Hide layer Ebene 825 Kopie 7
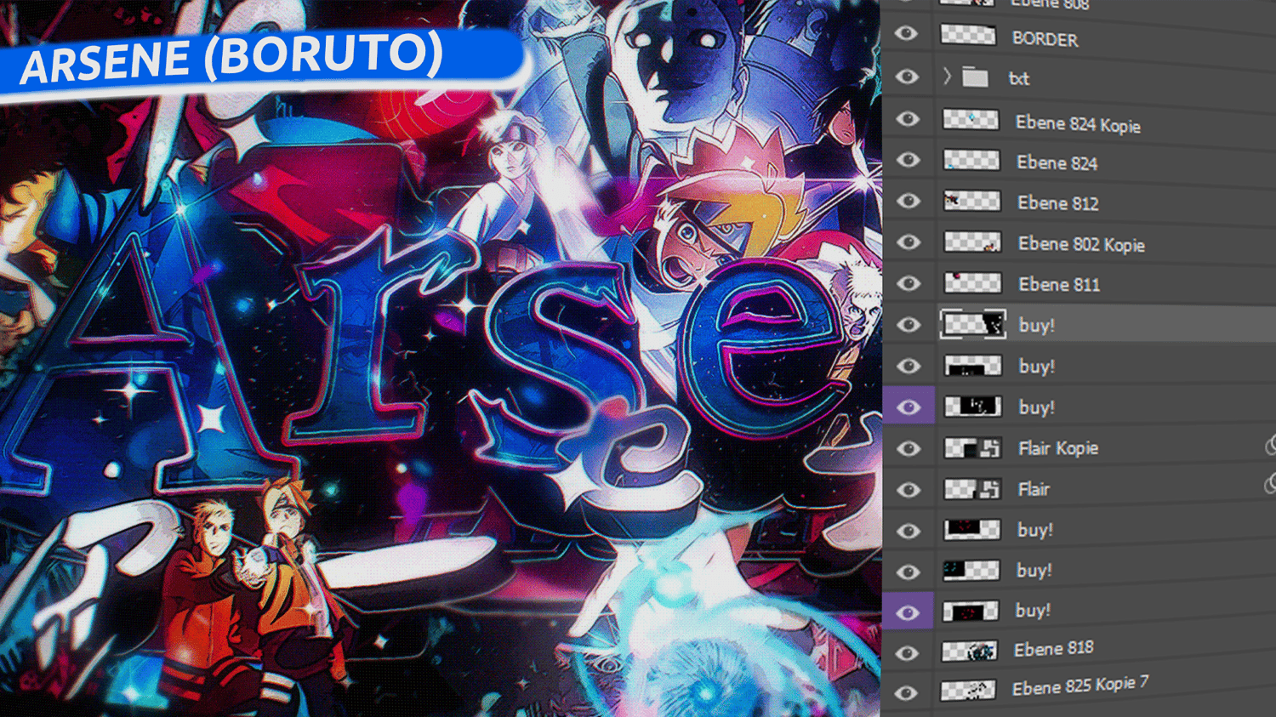This screenshot has height=717, width=1276. [x=907, y=693]
